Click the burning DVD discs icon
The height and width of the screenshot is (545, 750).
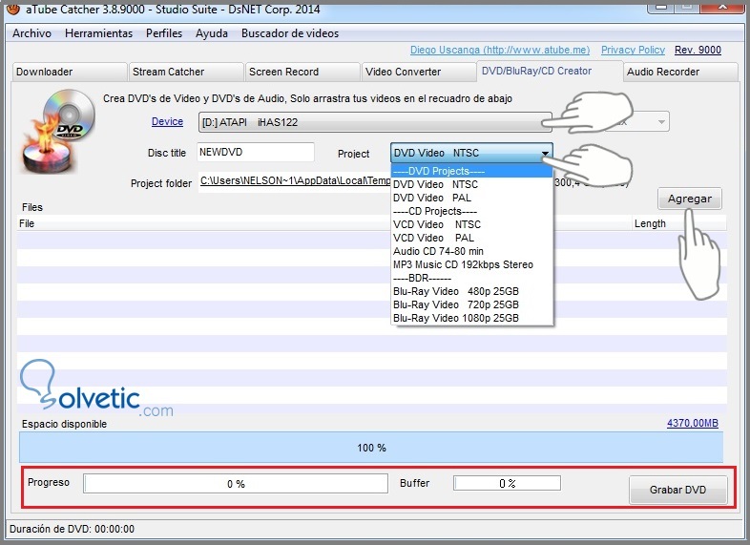(58, 132)
